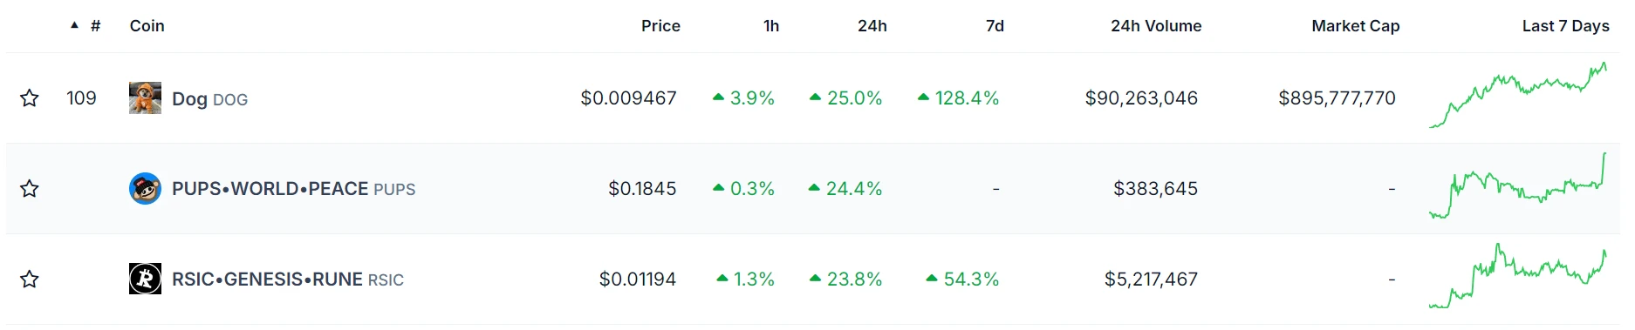Star the Dog coin as favorite

[x=30, y=98]
